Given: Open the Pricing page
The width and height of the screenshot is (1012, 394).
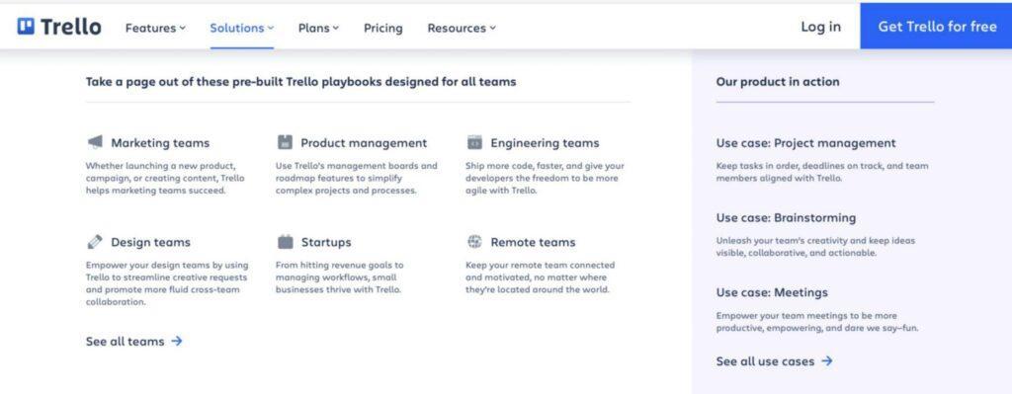Looking at the screenshot, I should [x=382, y=28].
